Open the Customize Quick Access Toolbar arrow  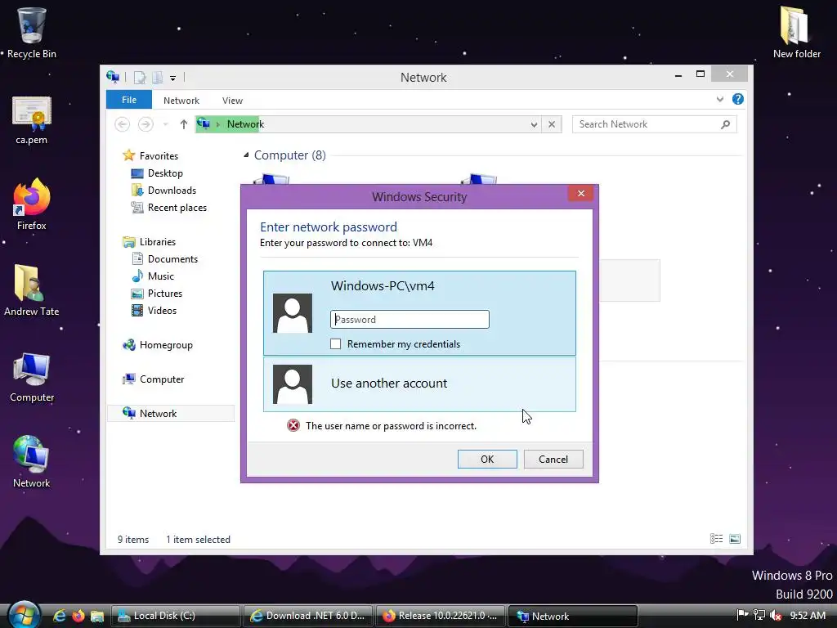click(x=173, y=78)
